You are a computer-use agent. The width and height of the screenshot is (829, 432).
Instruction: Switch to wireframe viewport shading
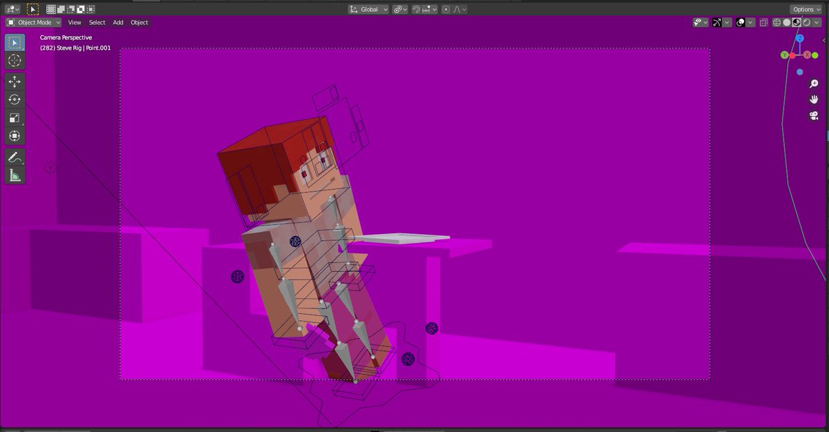[776, 22]
